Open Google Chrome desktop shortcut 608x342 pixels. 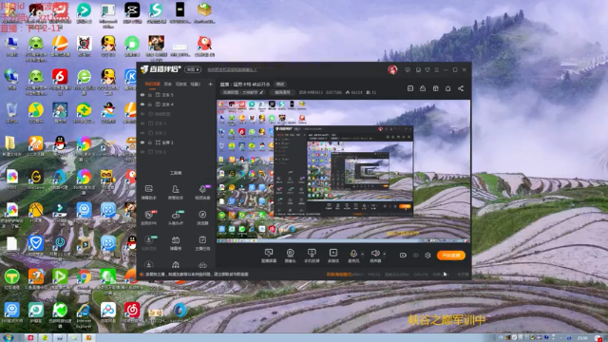point(84,280)
